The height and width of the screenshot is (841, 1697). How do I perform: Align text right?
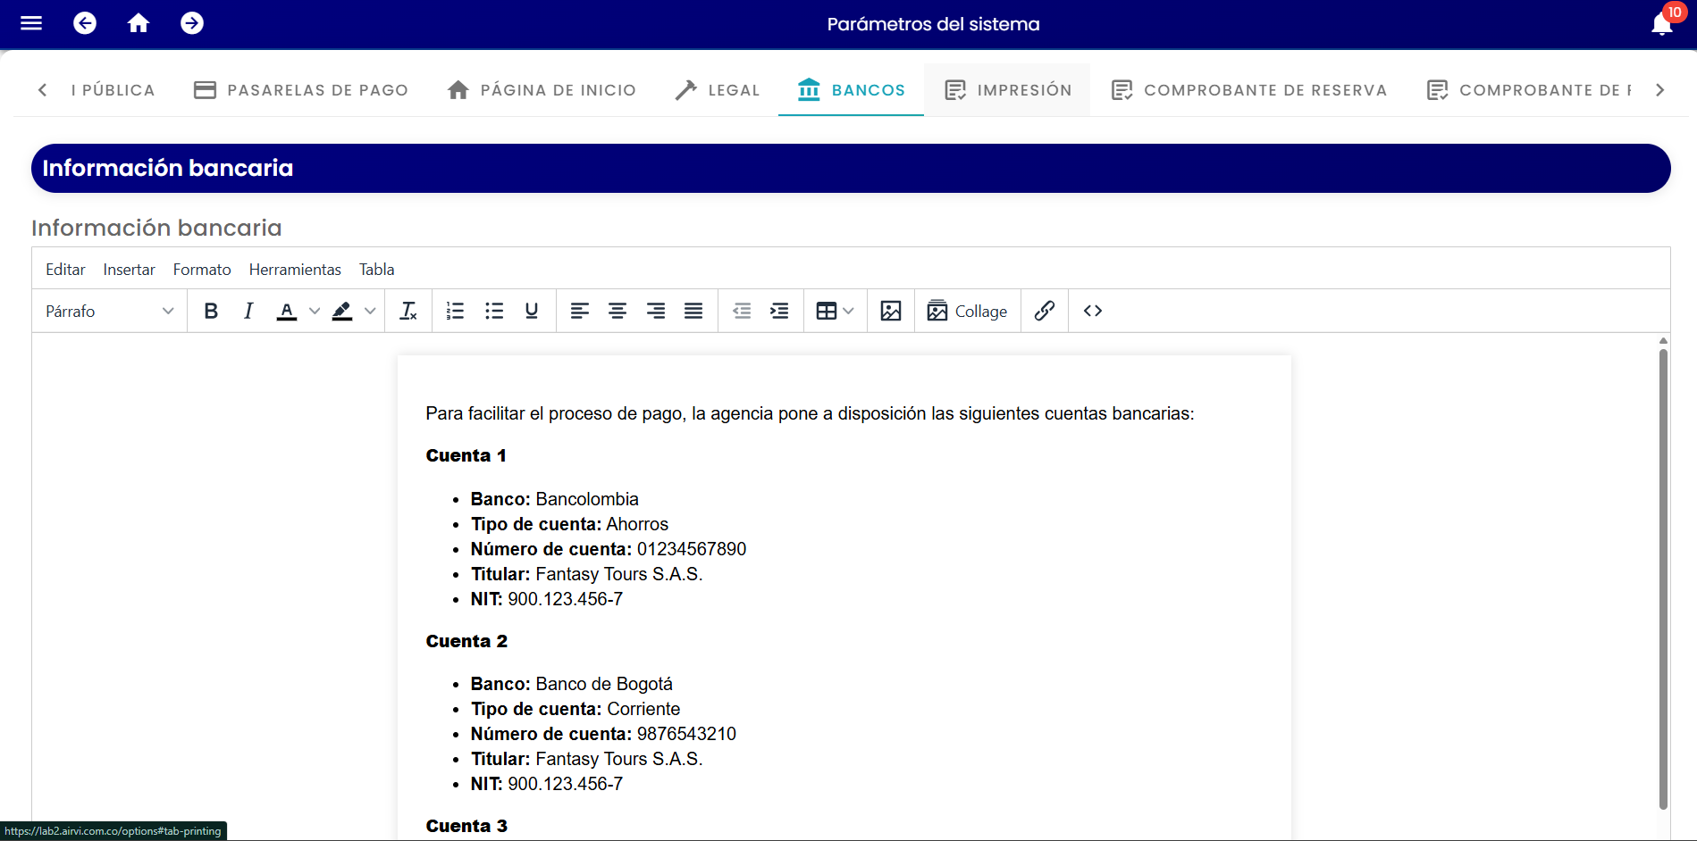656,311
